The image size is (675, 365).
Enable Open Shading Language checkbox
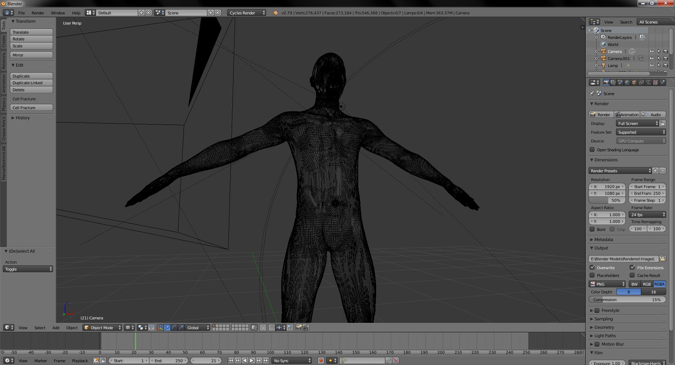[592, 150]
